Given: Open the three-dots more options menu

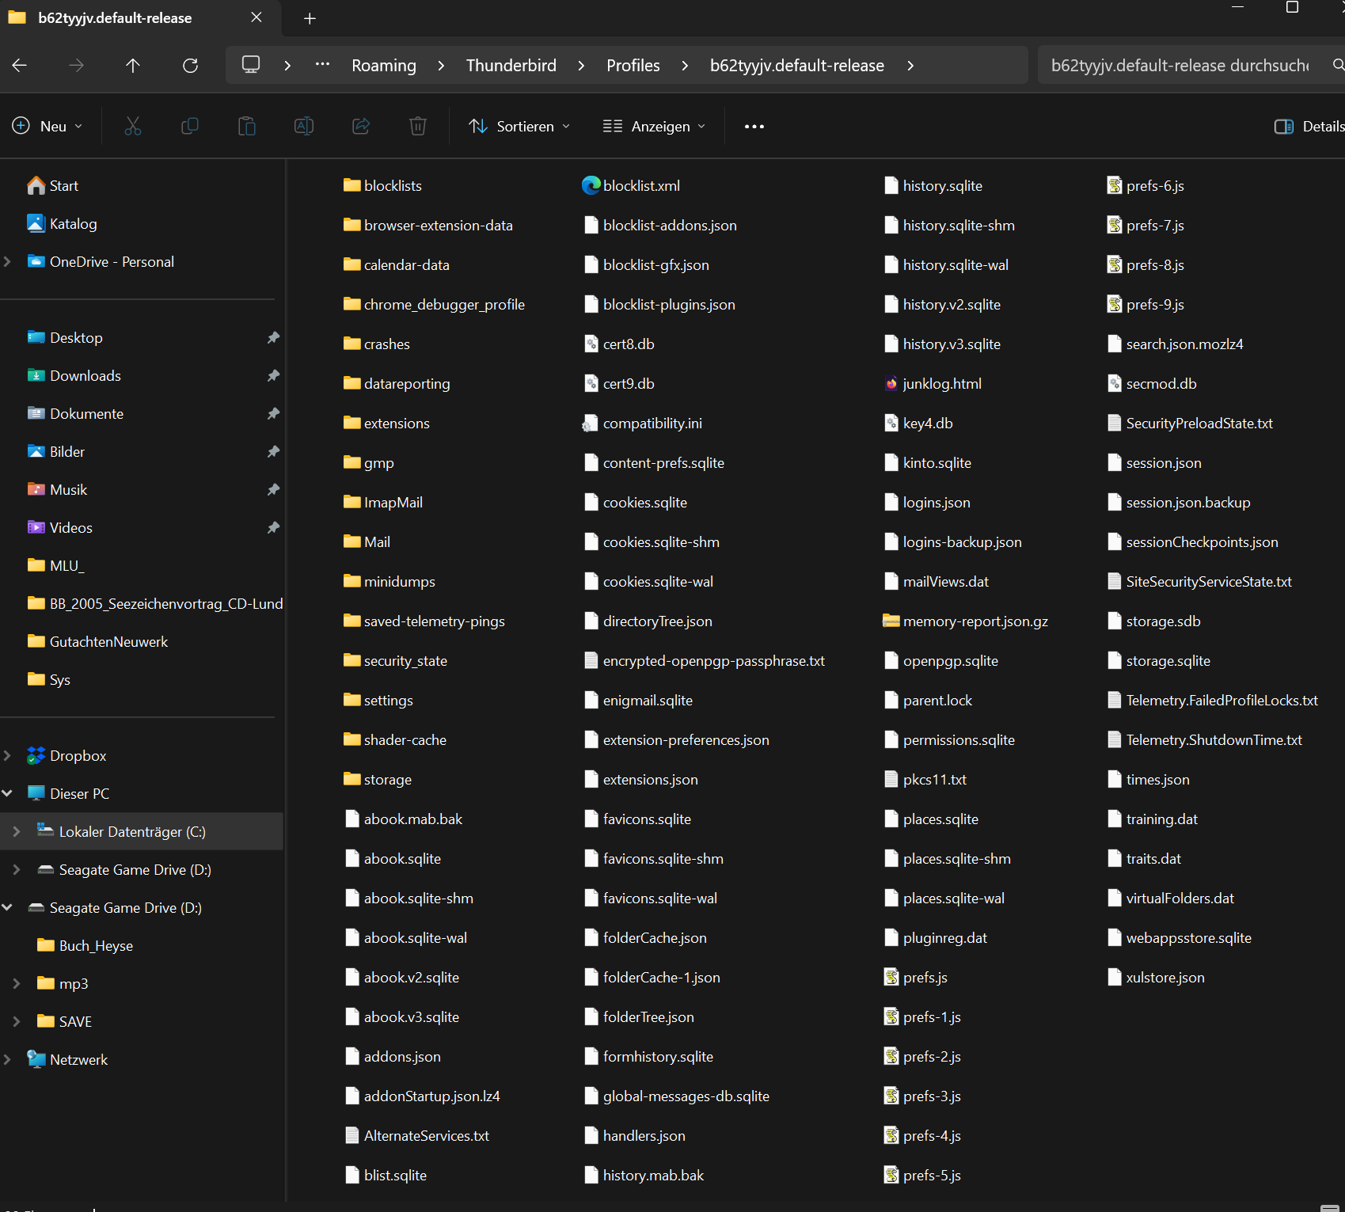Looking at the screenshot, I should click(754, 127).
